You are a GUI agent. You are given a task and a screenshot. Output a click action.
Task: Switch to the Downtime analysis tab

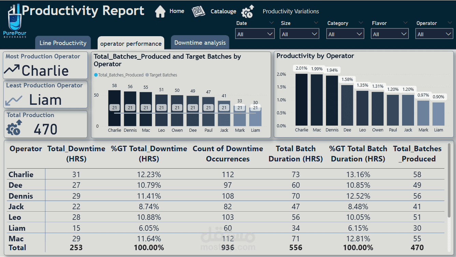click(200, 43)
